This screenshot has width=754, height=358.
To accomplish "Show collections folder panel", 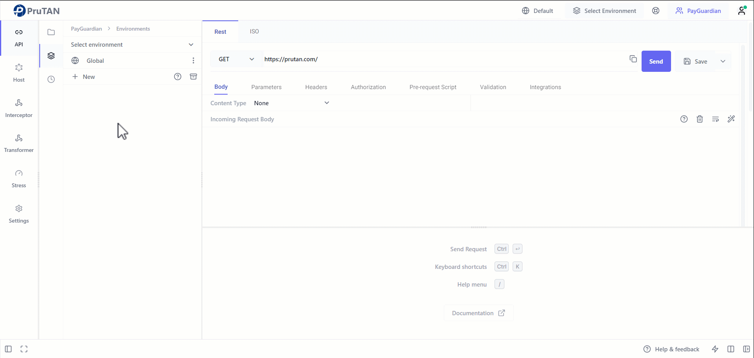I will coord(51,32).
